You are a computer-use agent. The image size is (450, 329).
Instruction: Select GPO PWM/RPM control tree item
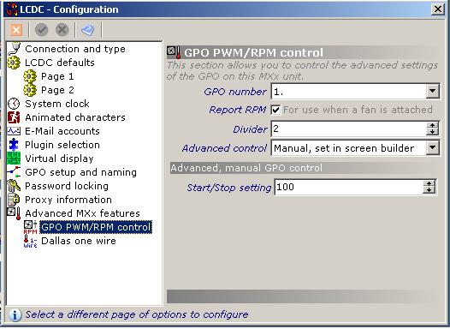click(96, 227)
